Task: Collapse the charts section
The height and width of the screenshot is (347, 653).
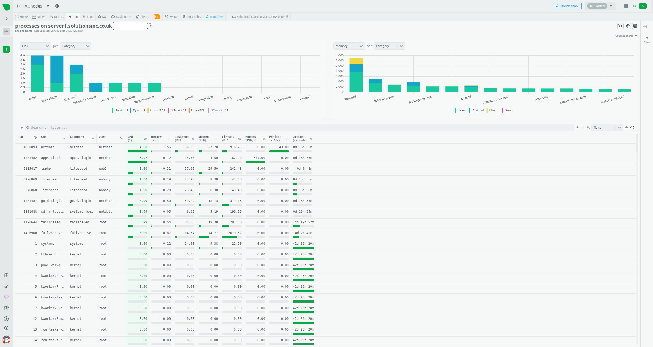Action: [x=626, y=36]
